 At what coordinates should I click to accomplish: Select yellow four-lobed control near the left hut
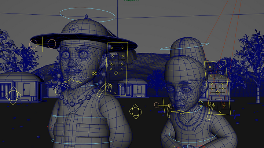tap(13, 96)
